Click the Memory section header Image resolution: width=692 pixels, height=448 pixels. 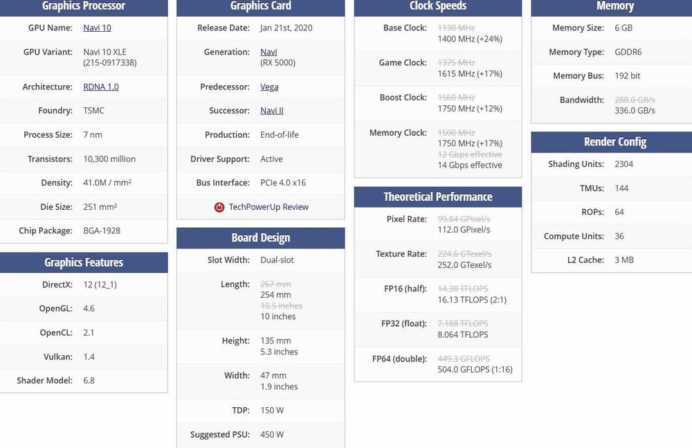click(612, 7)
